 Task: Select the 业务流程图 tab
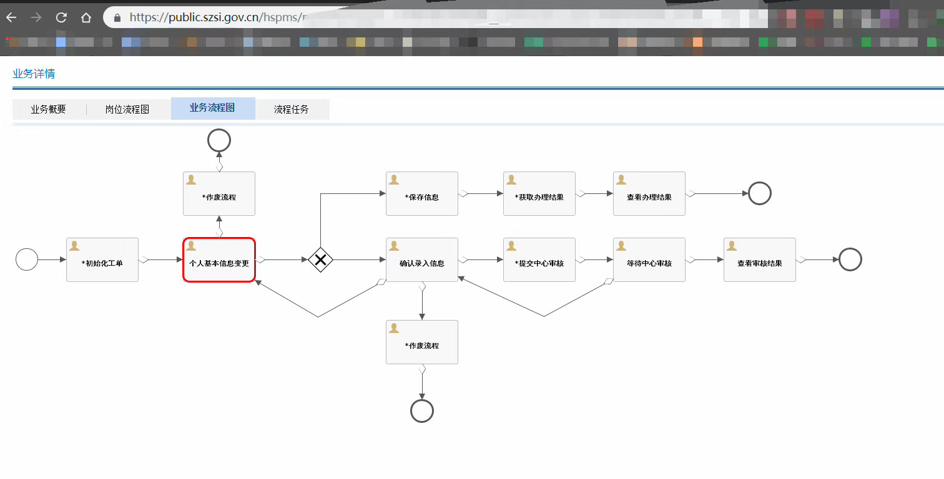point(212,108)
